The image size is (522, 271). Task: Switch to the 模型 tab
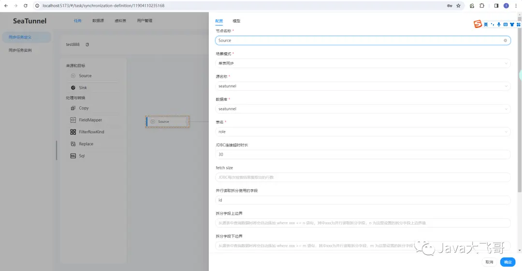(236, 21)
